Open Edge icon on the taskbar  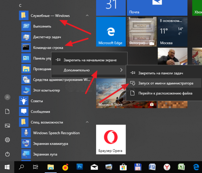(196, 167)
